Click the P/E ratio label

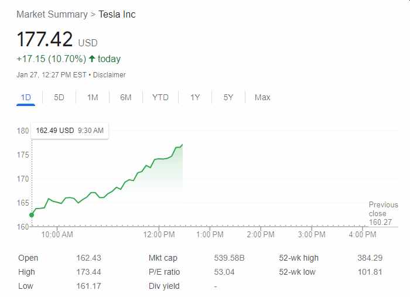pyautogui.click(x=165, y=272)
